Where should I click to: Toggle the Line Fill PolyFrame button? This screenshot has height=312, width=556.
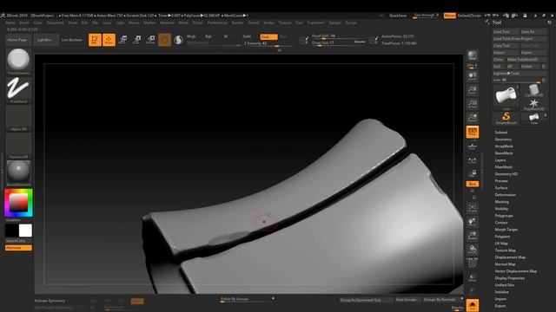point(473,263)
